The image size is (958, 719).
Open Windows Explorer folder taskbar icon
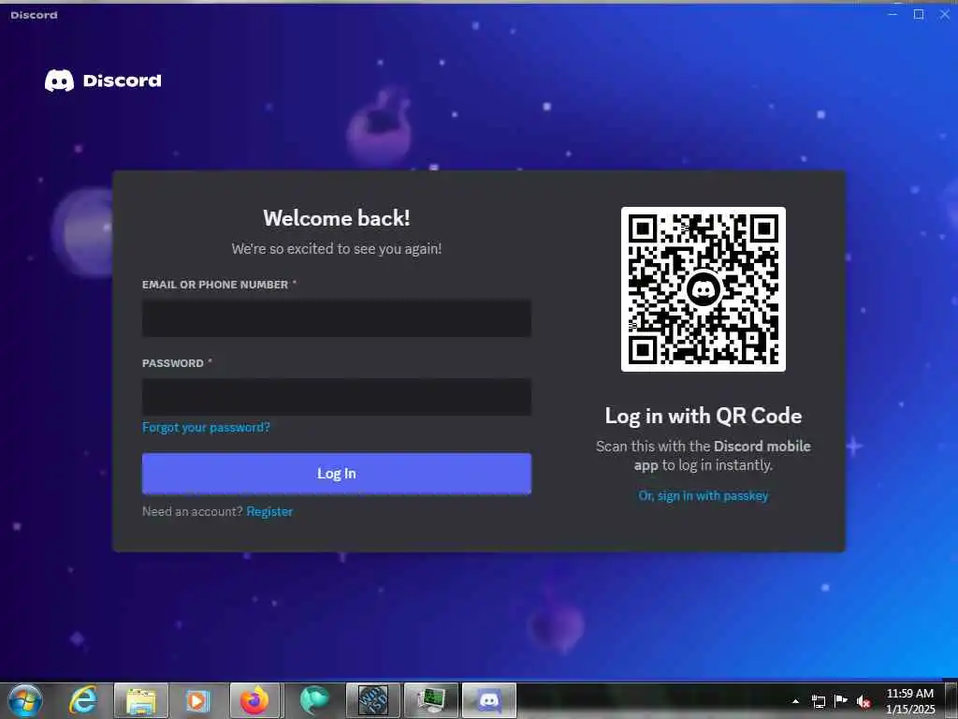coord(140,700)
